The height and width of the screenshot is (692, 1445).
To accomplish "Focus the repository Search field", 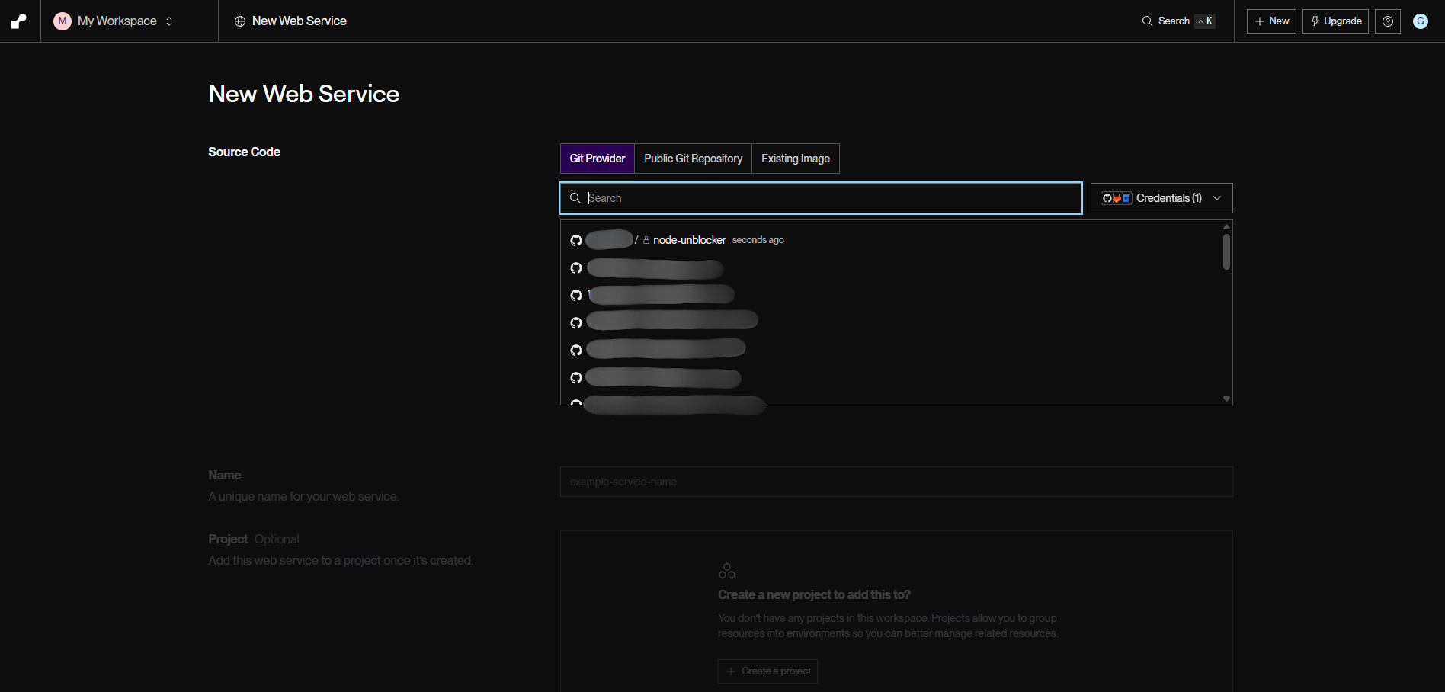I will coord(821,198).
